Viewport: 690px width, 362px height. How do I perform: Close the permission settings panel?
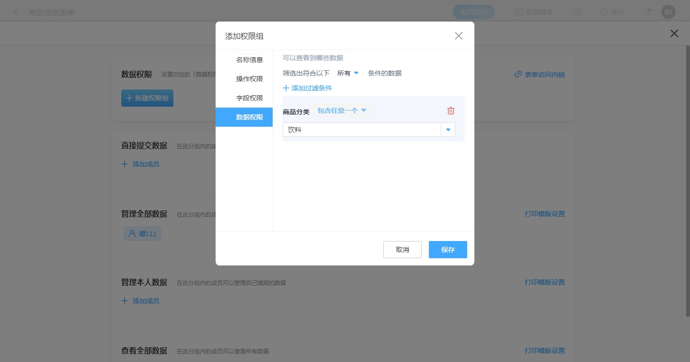[x=674, y=33]
